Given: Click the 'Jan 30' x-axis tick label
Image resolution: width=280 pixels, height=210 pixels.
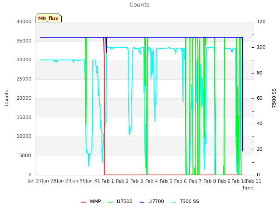Looking at the screenshot, I should pyautogui.click(x=78, y=181).
